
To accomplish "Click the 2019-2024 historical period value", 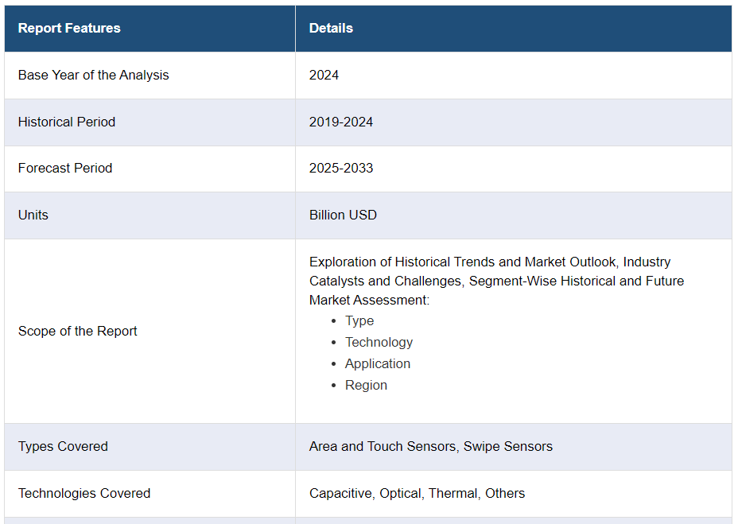I will click(x=341, y=122).
